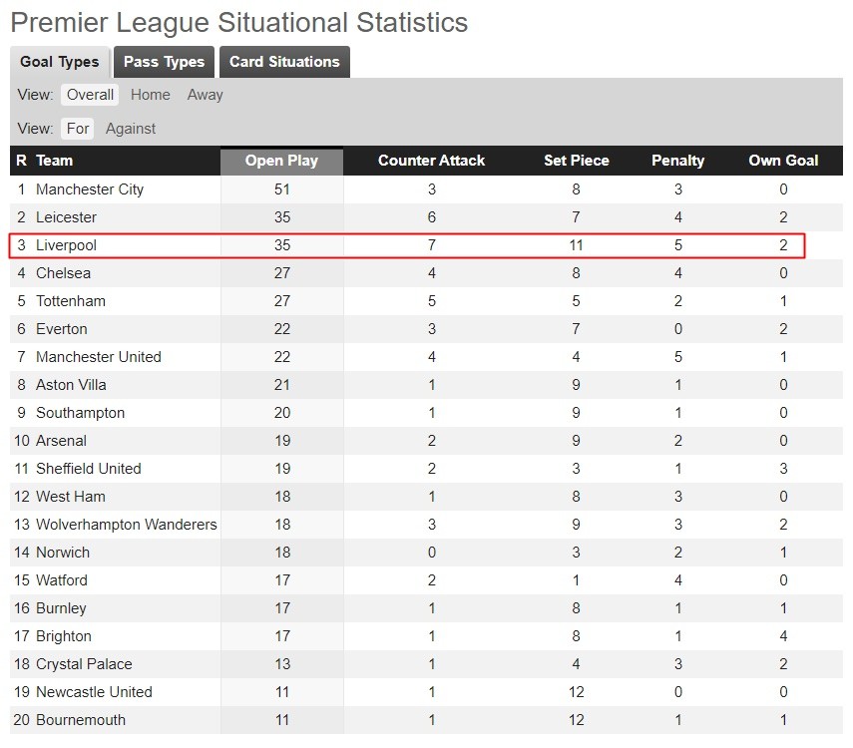This screenshot has height=748, width=853.
Task: Click the Team column header
Action: click(55, 161)
